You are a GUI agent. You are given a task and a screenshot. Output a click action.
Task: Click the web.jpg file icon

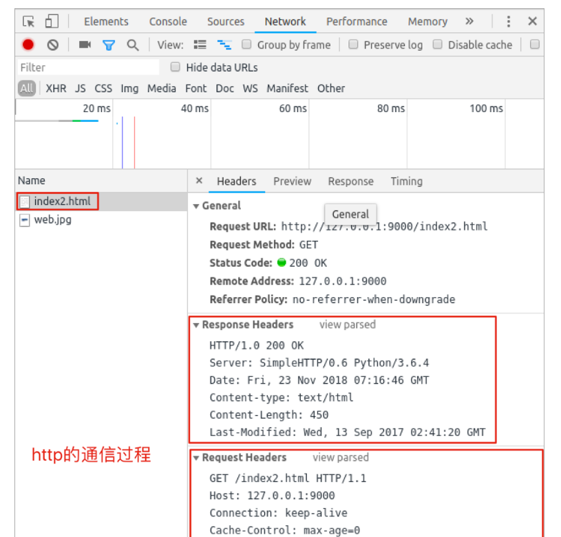click(x=24, y=220)
